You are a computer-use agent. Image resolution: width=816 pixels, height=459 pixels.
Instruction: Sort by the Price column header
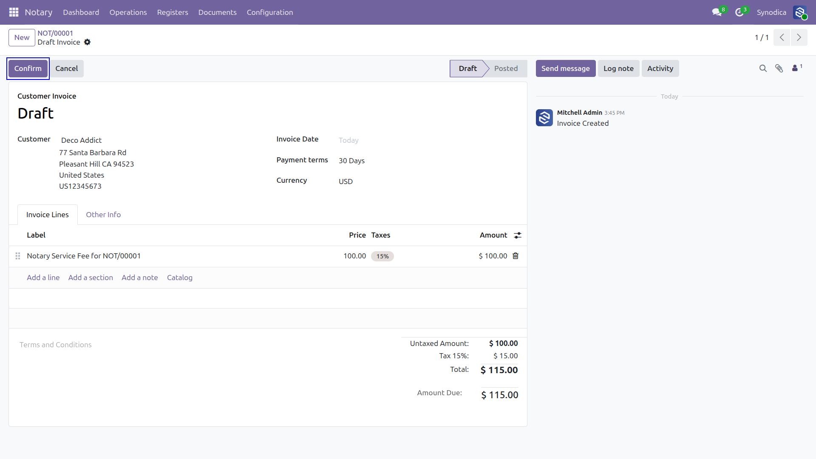[357, 235]
